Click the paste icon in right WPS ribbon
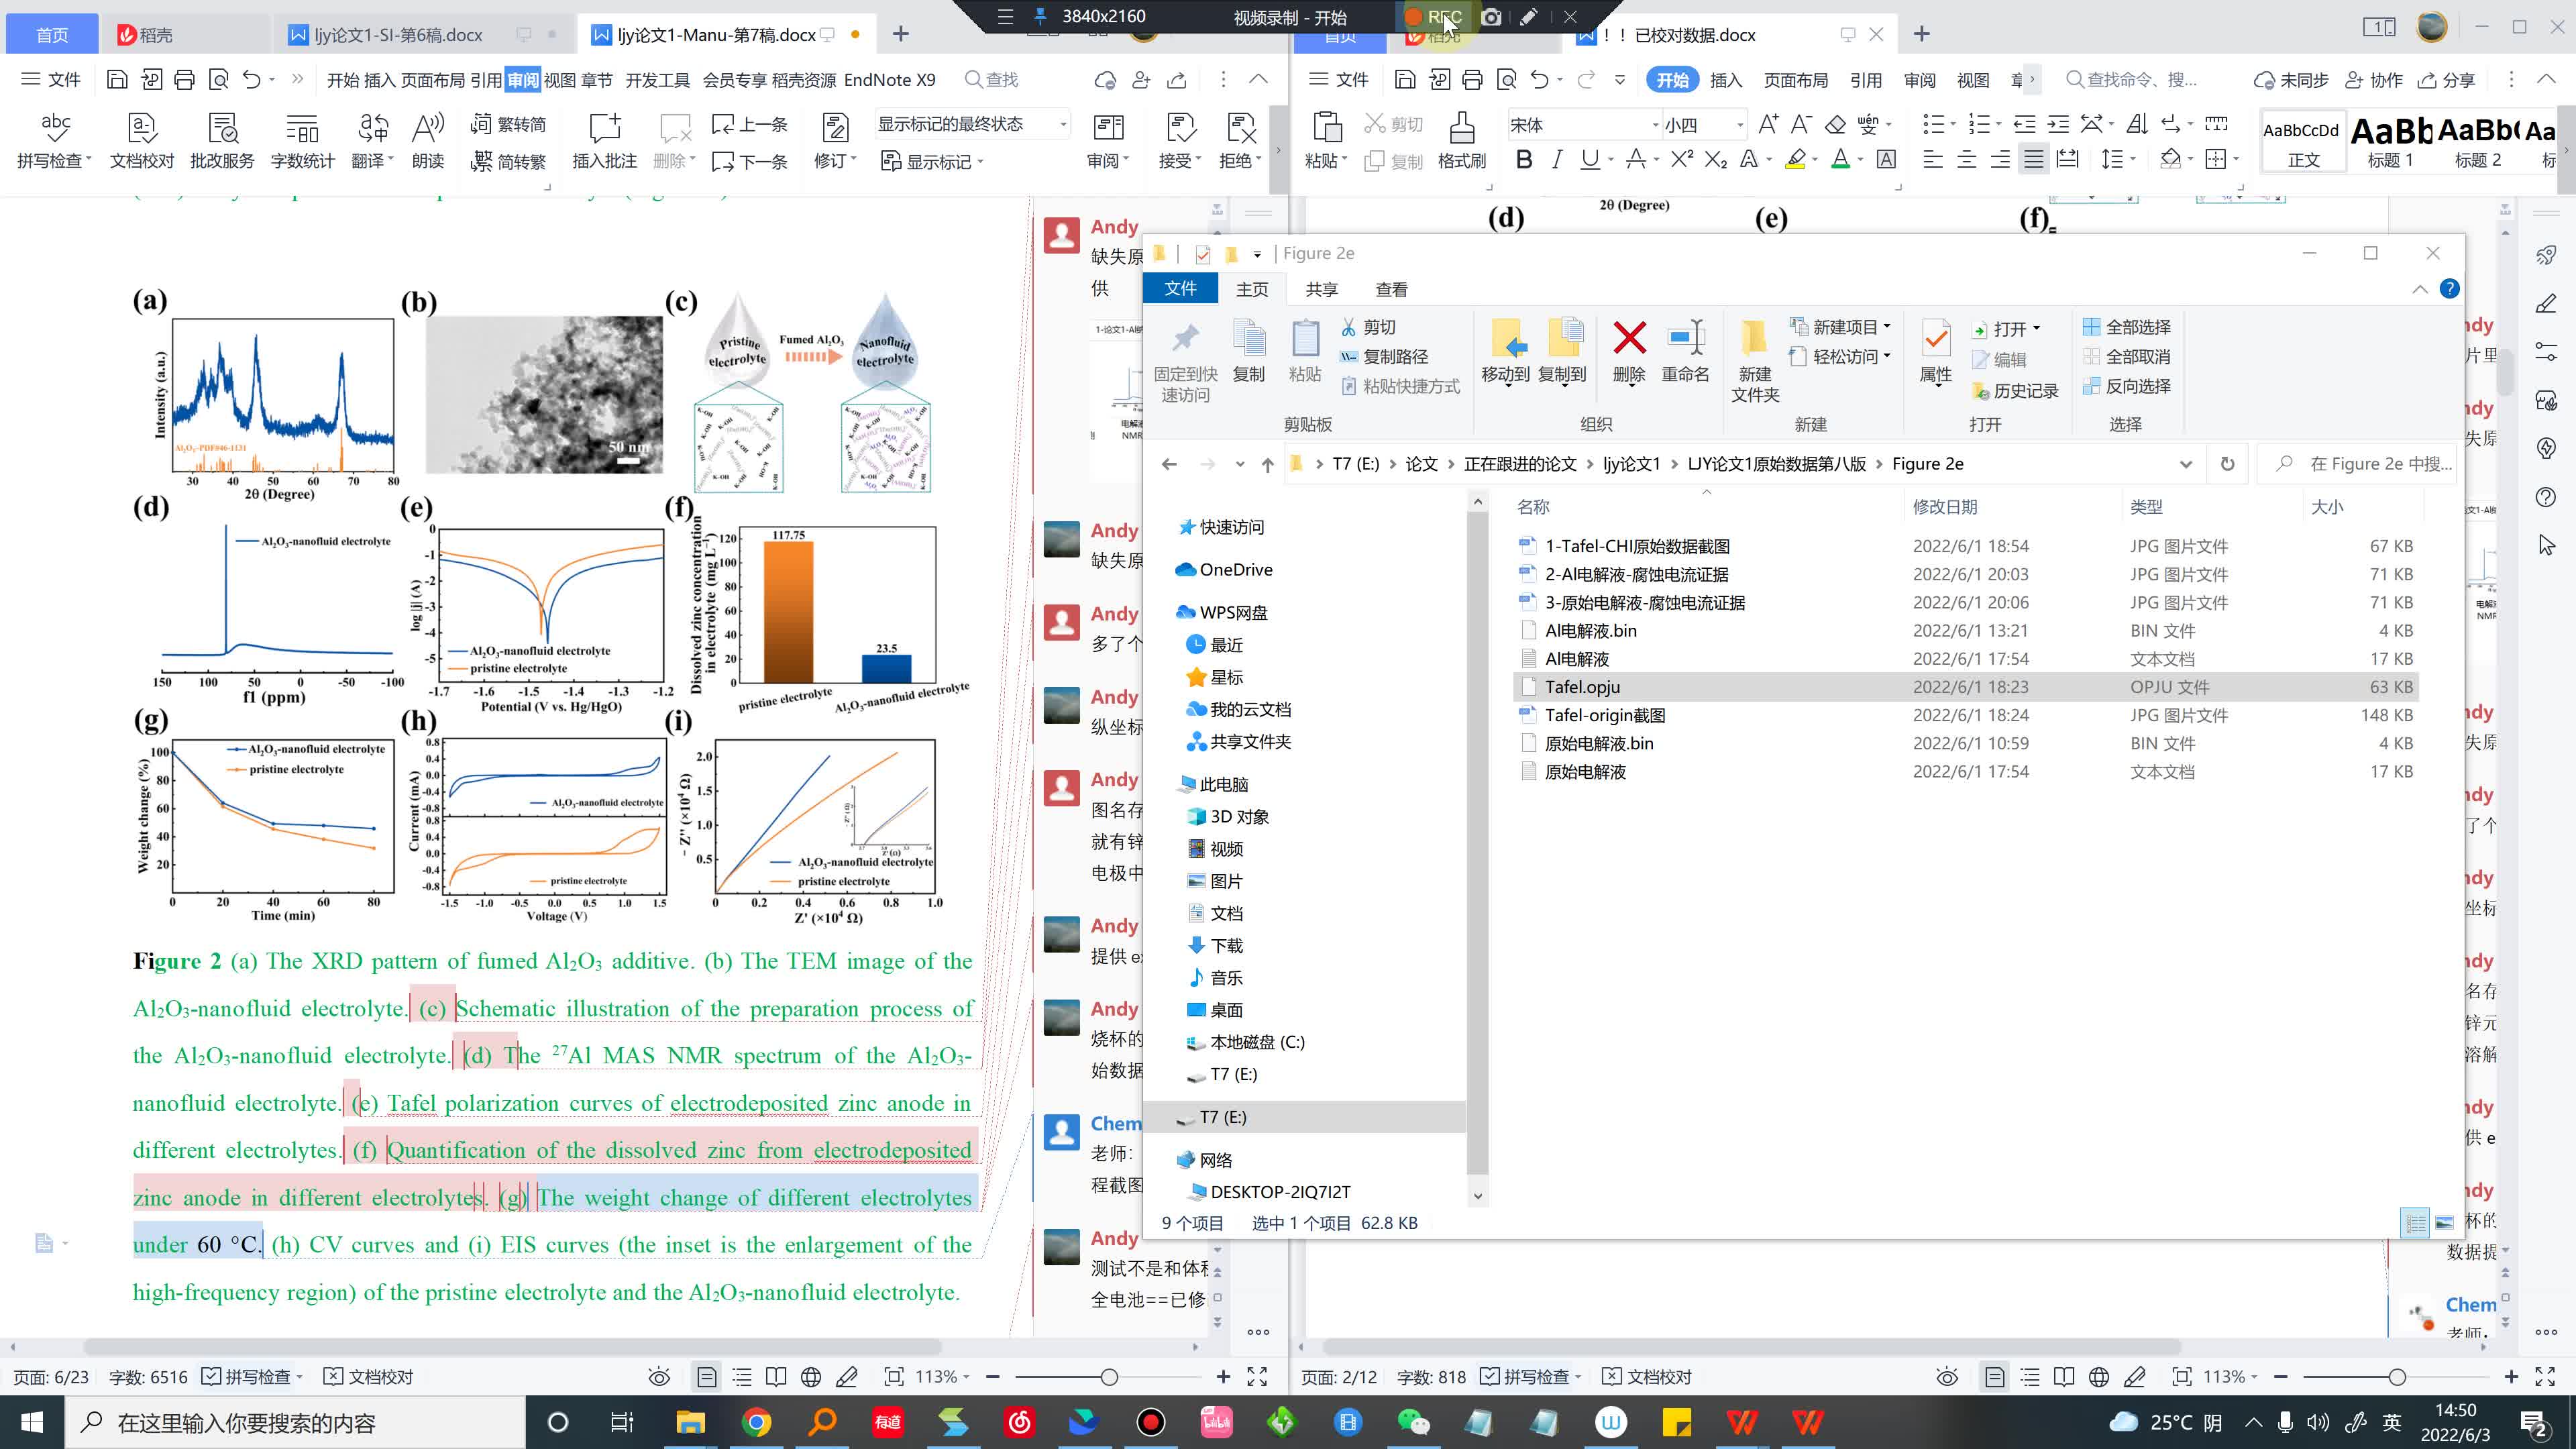 pos(1326,128)
